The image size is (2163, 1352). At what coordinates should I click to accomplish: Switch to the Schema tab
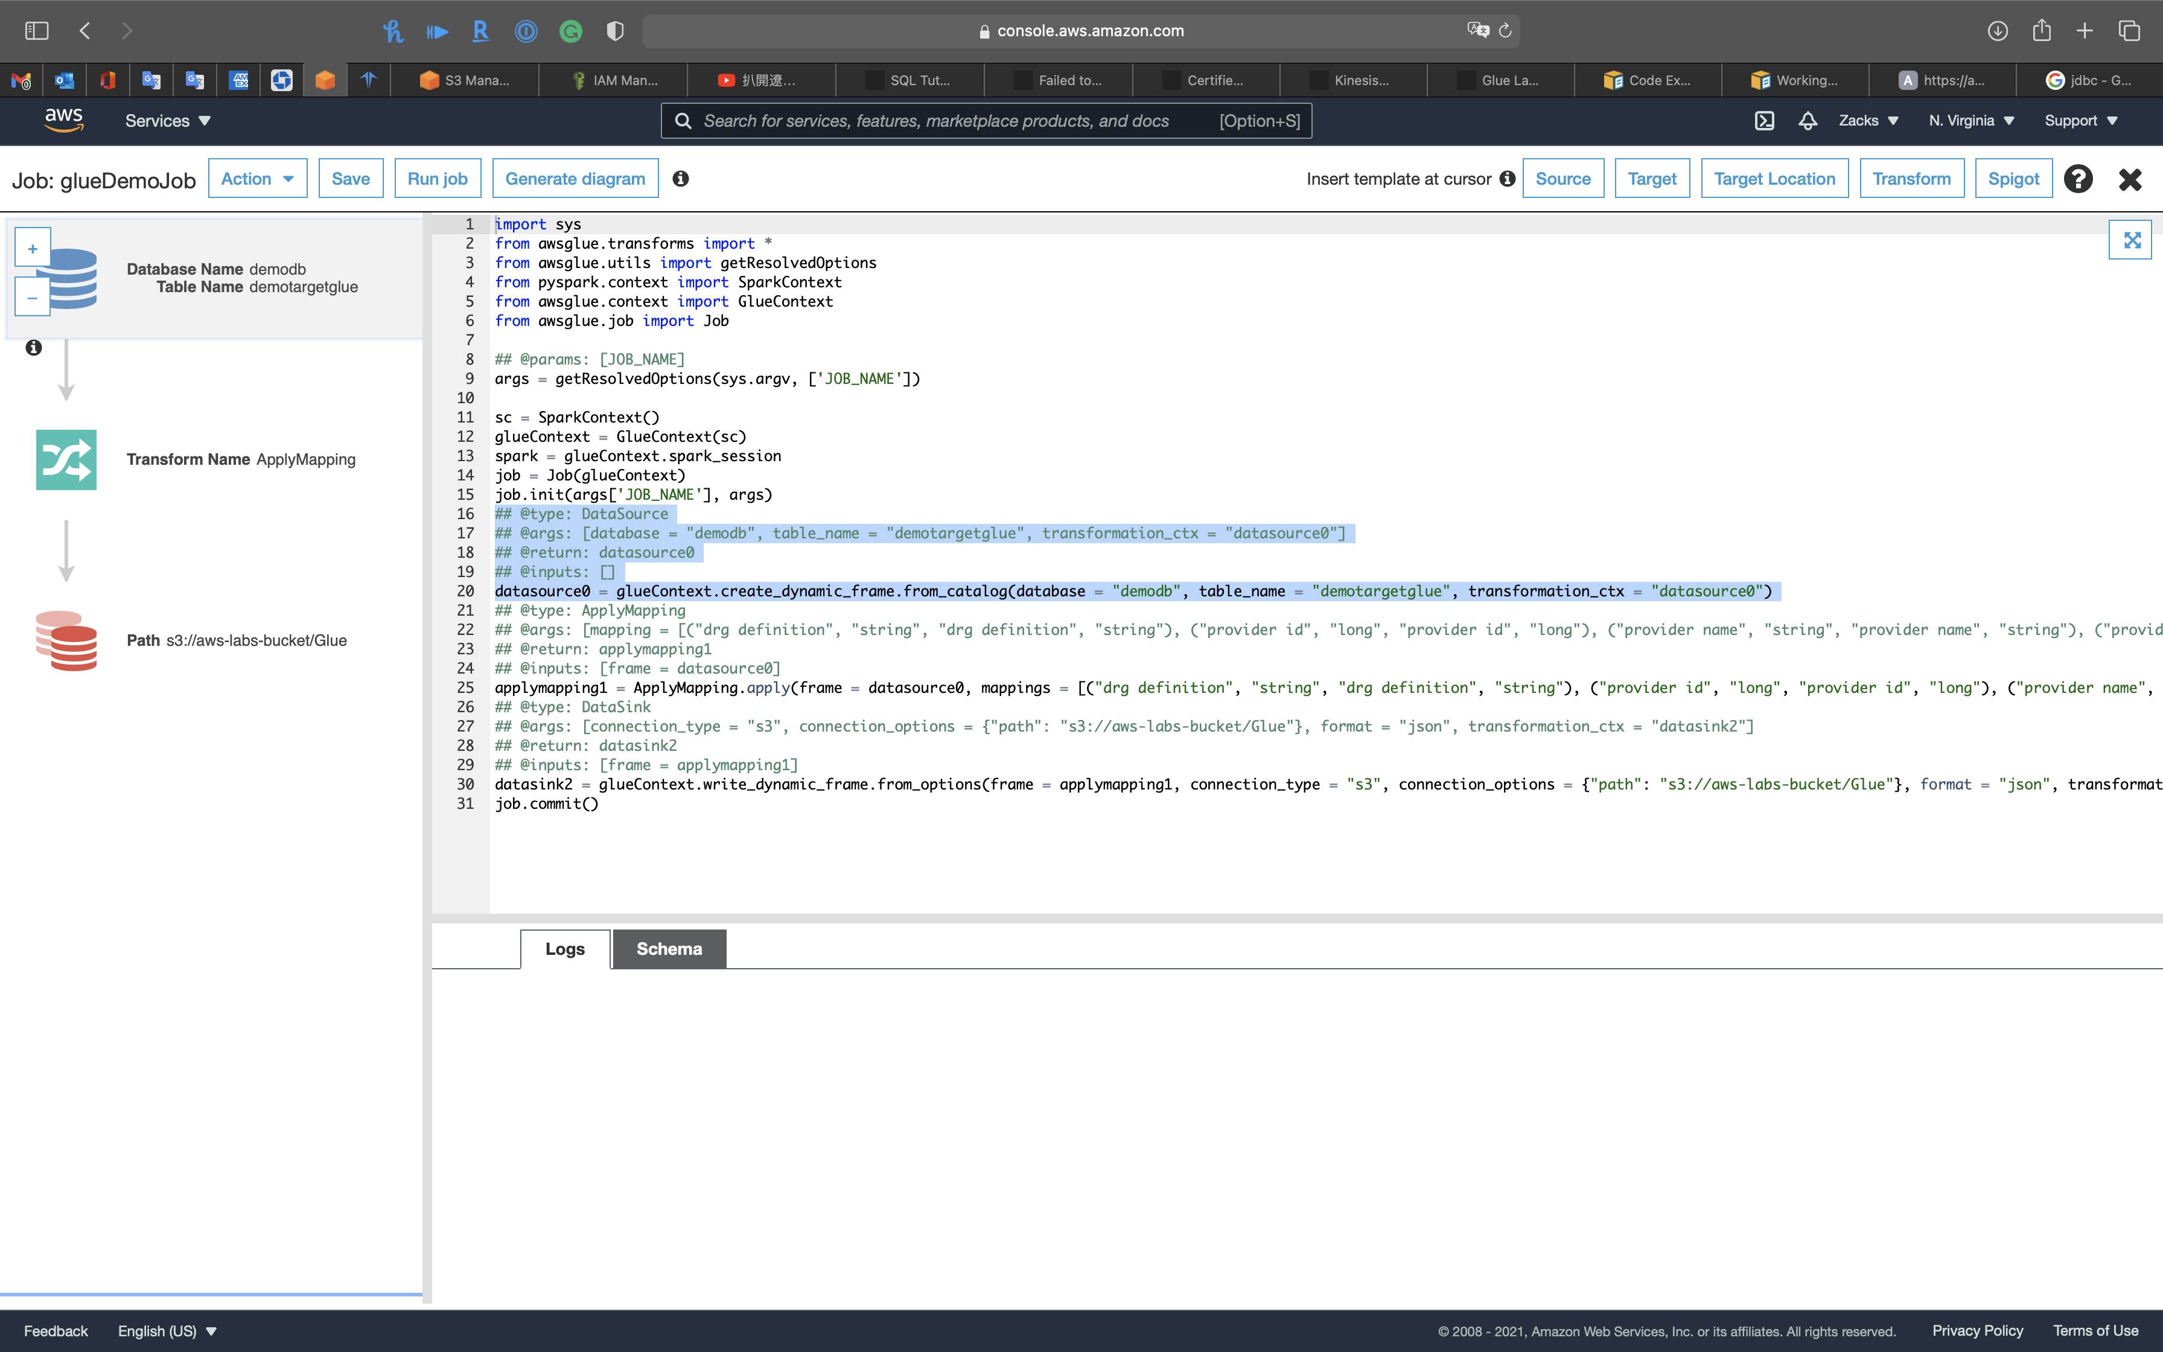(x=669, y=949)
